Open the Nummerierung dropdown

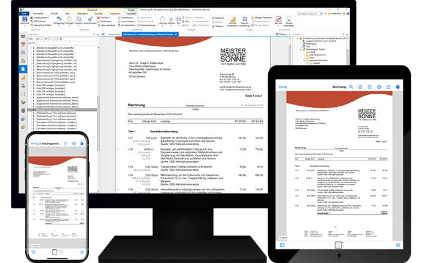click(147, 25)
